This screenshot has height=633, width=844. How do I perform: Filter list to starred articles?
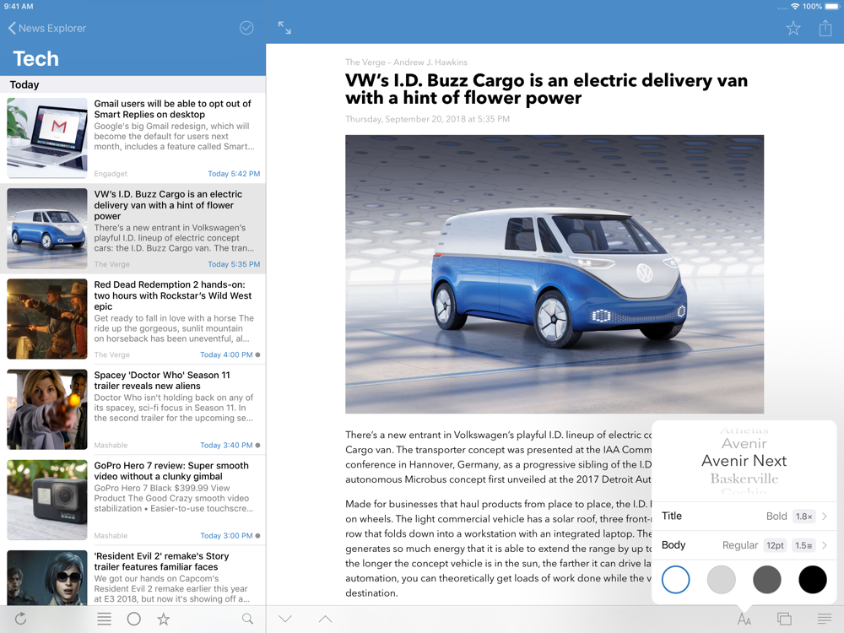point(164,619)
